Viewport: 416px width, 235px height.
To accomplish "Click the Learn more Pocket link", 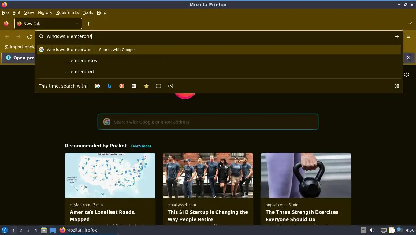I will click(141, 146).
